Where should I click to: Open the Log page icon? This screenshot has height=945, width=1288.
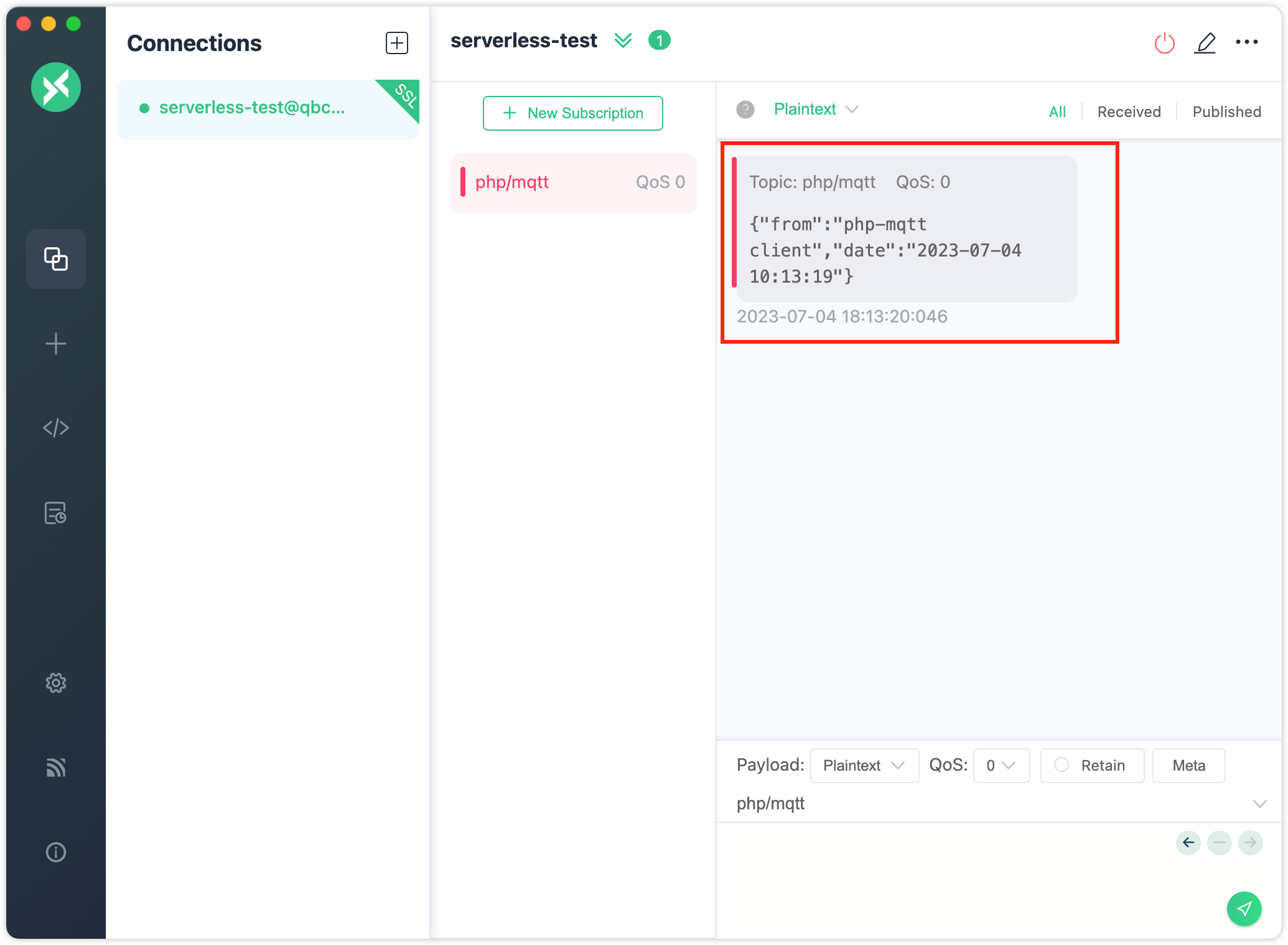point(56,513)
